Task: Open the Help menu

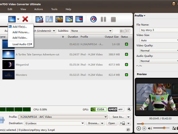Action: pyautogui.click(x=68, y=9)
